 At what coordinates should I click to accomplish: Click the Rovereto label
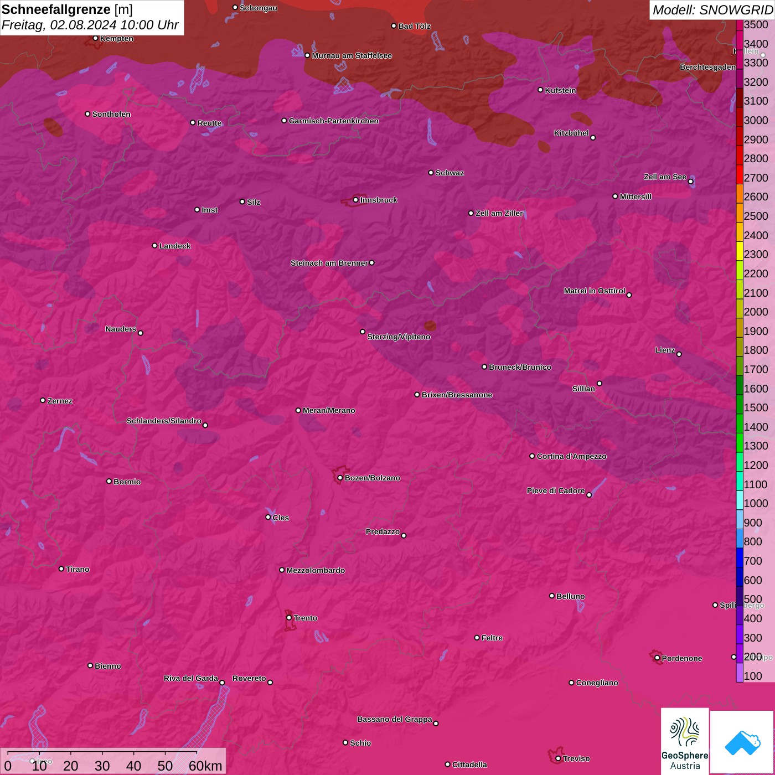coord(249,678)
